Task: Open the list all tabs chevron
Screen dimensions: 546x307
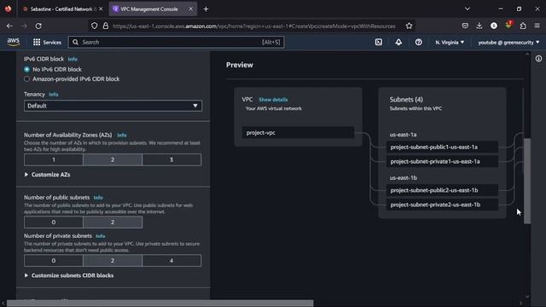Action: pos(468,9)
